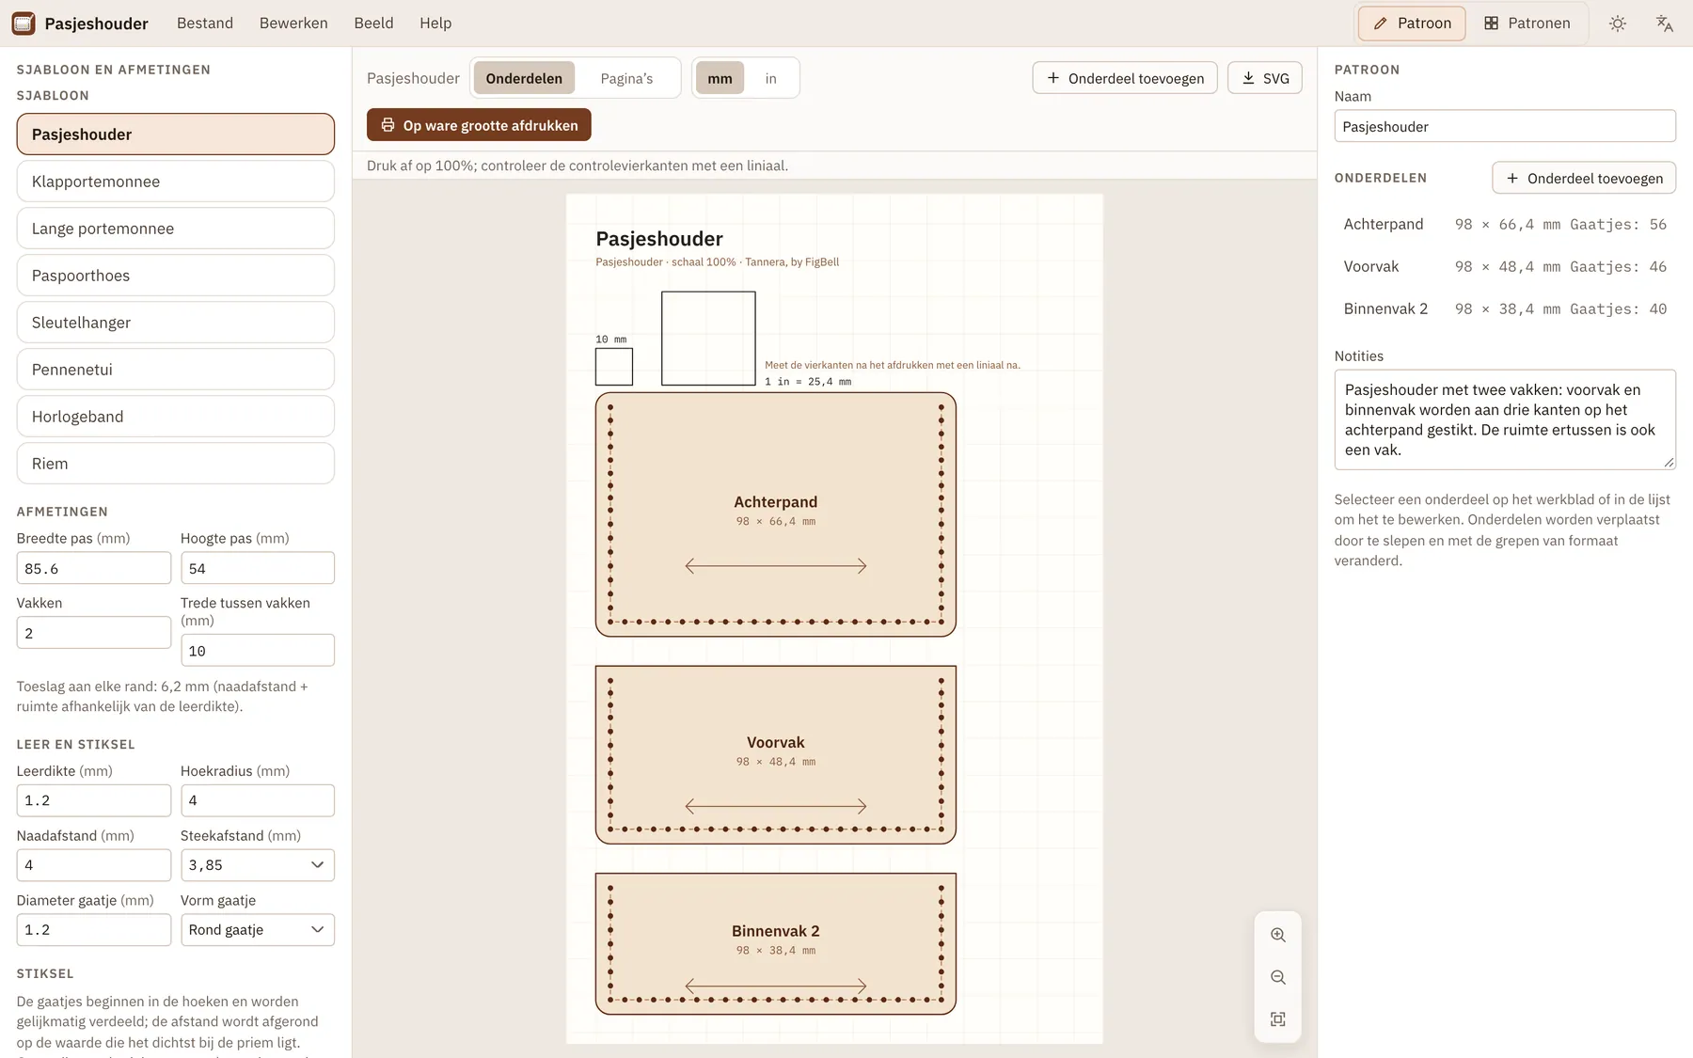Choose the Paspoorthoes template
The image size is (1693, 1058).
tap(176, 276)
